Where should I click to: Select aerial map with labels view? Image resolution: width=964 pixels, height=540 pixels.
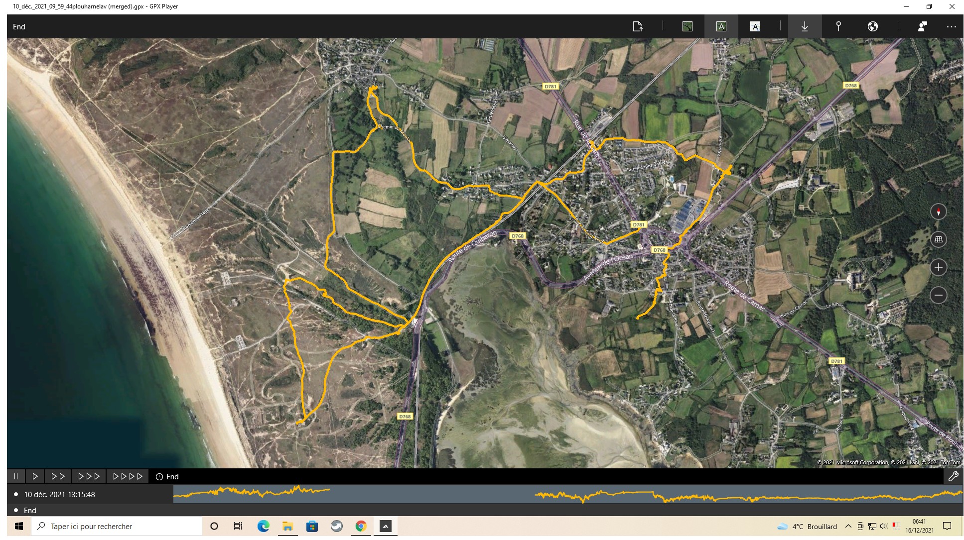pos(721,27)
